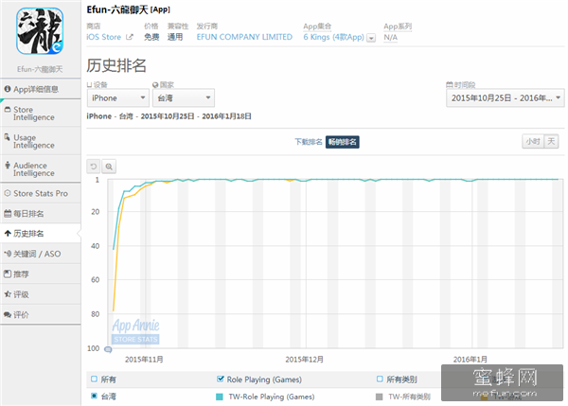Open the 6 Kings (4款App) link

coord(333,37)
